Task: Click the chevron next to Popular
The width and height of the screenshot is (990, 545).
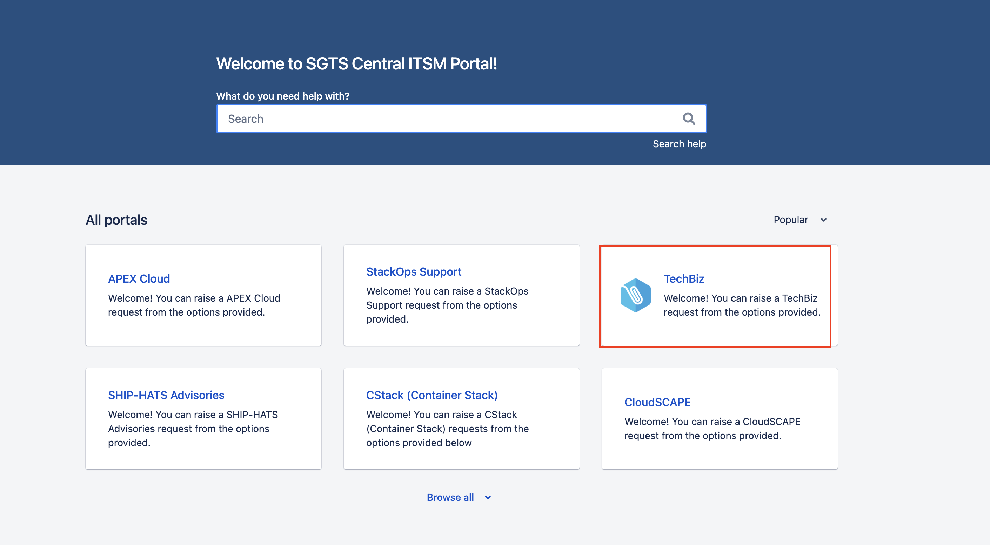Action: pyautogui.click(x=824, y=220)
